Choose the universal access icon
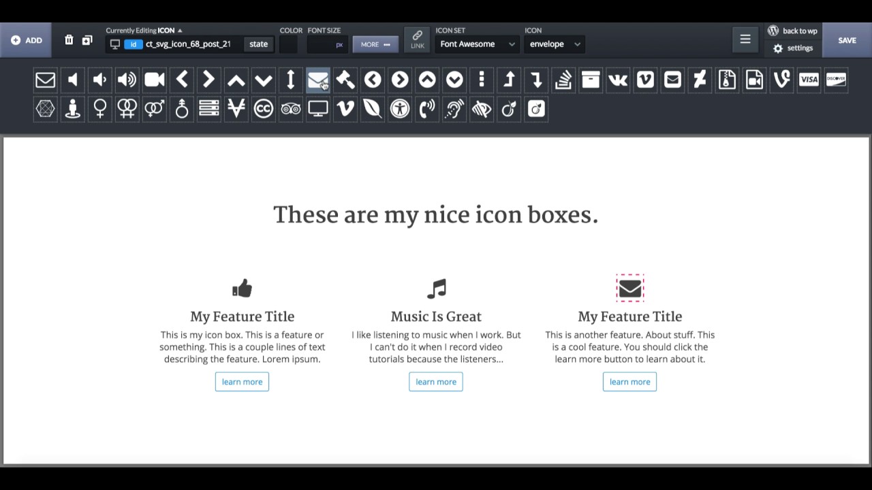The image size is (872, 490). [x=399, y=109]
